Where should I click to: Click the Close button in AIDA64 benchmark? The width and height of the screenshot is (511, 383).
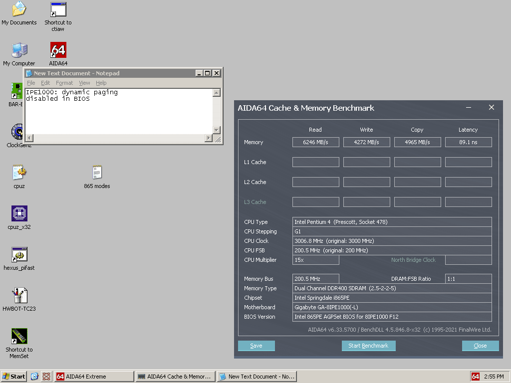tap(481, 346)
